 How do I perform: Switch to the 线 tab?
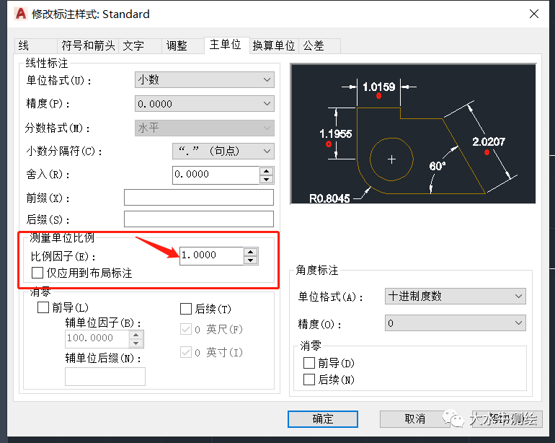[x=36, y=45]
